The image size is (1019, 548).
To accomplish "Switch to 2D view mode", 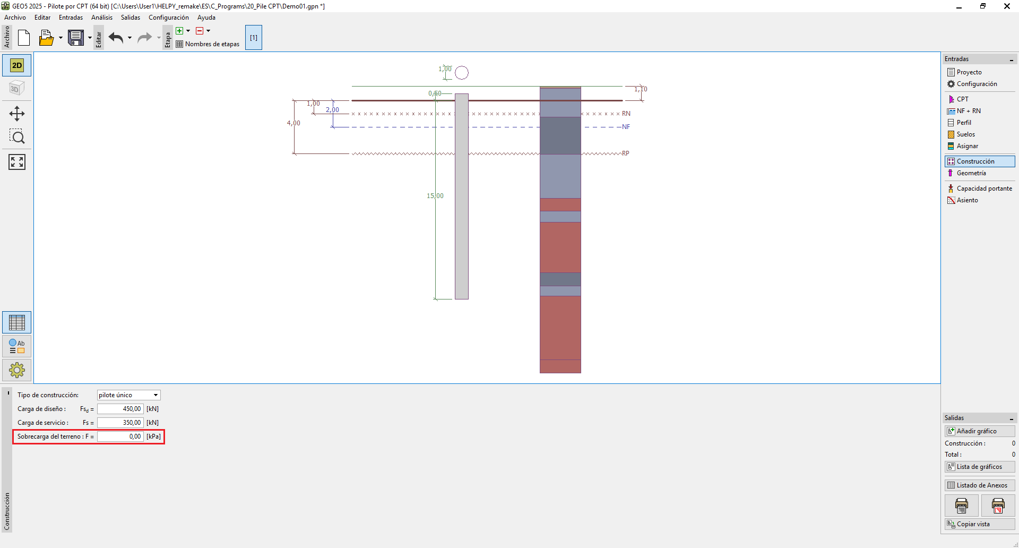I will tap(17, 65).
